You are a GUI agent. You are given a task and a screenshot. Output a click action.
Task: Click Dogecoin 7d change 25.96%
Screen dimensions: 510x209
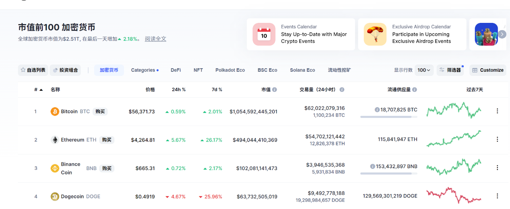click(211, 197)
